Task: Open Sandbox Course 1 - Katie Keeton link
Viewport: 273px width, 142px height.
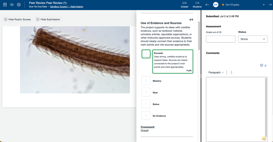Action: click(66, 7)
